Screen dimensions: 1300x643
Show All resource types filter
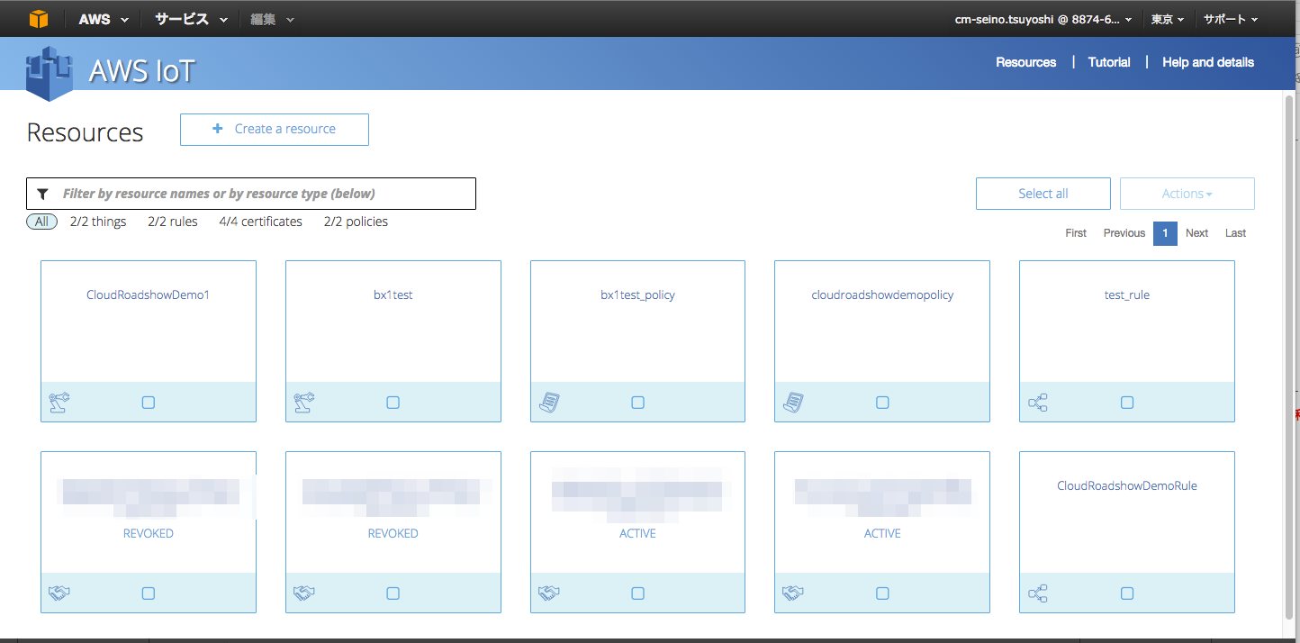coord(41,222)
